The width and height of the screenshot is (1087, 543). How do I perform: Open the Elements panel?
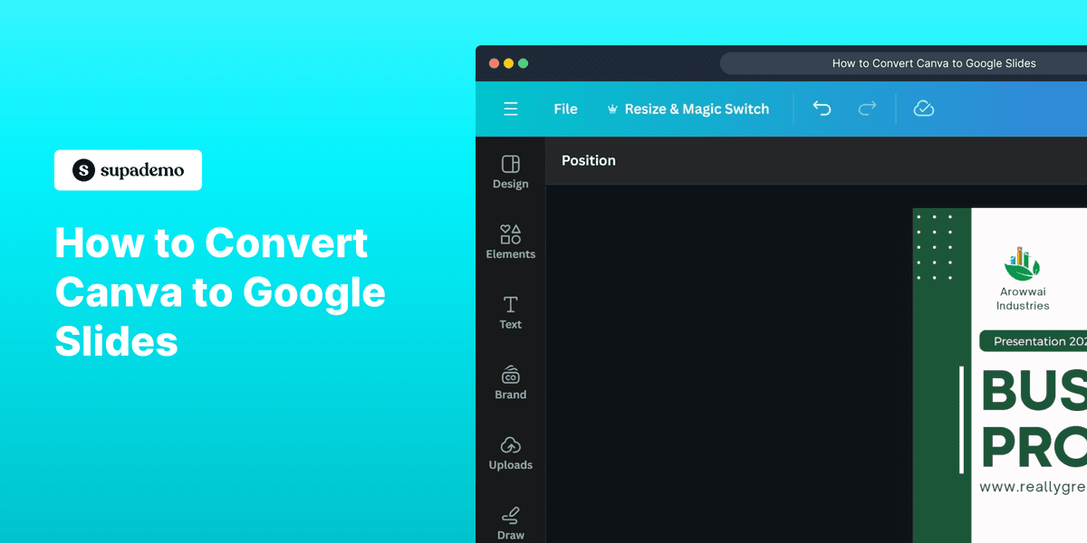[x=510, y=242]
